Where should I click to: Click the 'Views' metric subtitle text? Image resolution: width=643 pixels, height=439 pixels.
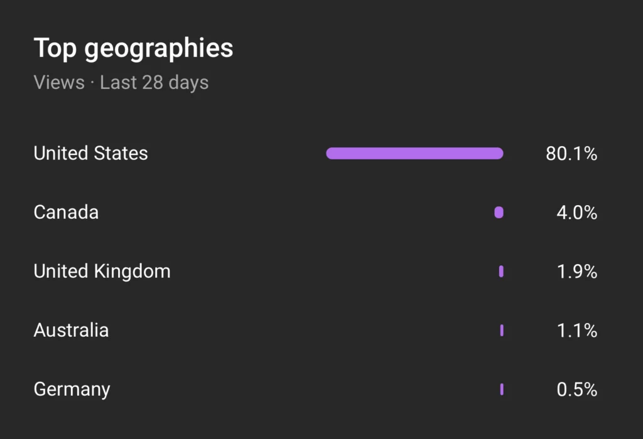[59, 82]
